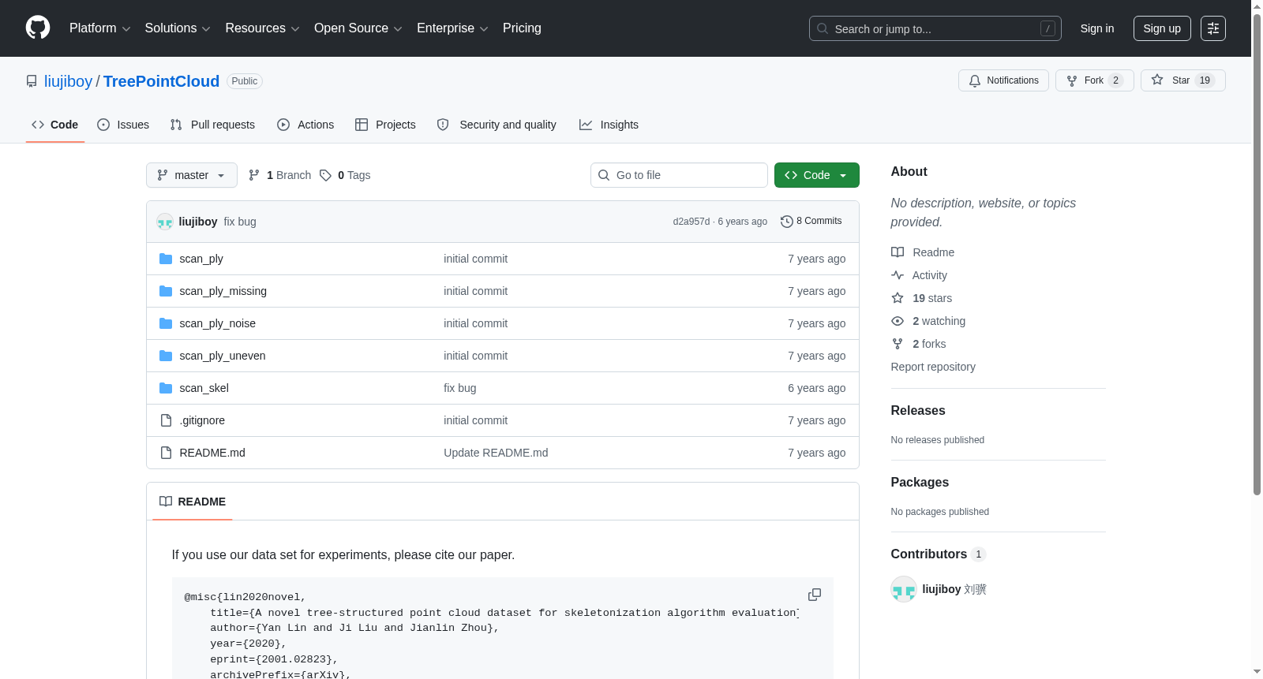Click the fork icon beside 2 forks
Viewport: 1263px width, 679px height.
tap(898, 344)
